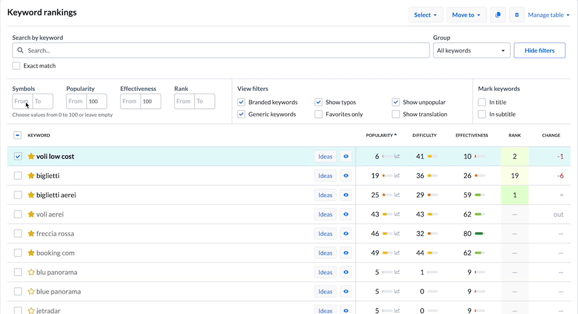
Task: Click the Hide filters button
Action: pos(539,50)
